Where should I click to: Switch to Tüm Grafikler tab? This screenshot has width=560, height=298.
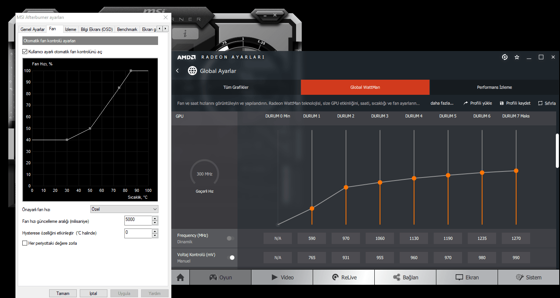click(236, 87)
